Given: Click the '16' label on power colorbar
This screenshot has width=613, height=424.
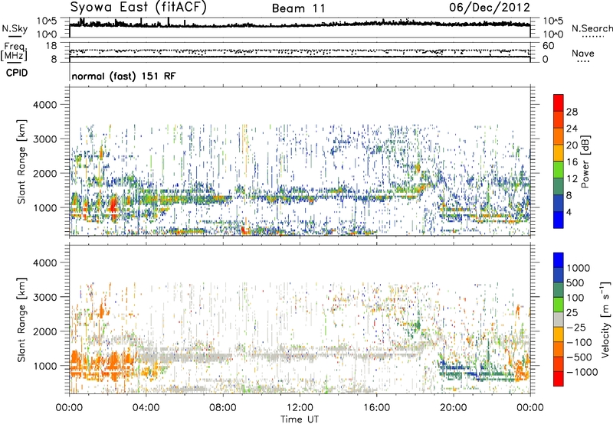Looking at the screenshot, I should (572, 162).
